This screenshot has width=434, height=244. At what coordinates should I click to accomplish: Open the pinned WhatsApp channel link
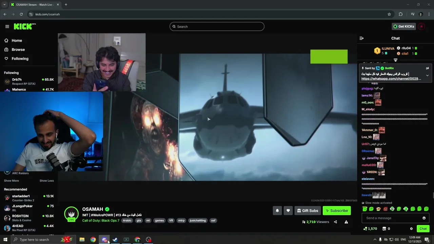(x=391, y=79)
